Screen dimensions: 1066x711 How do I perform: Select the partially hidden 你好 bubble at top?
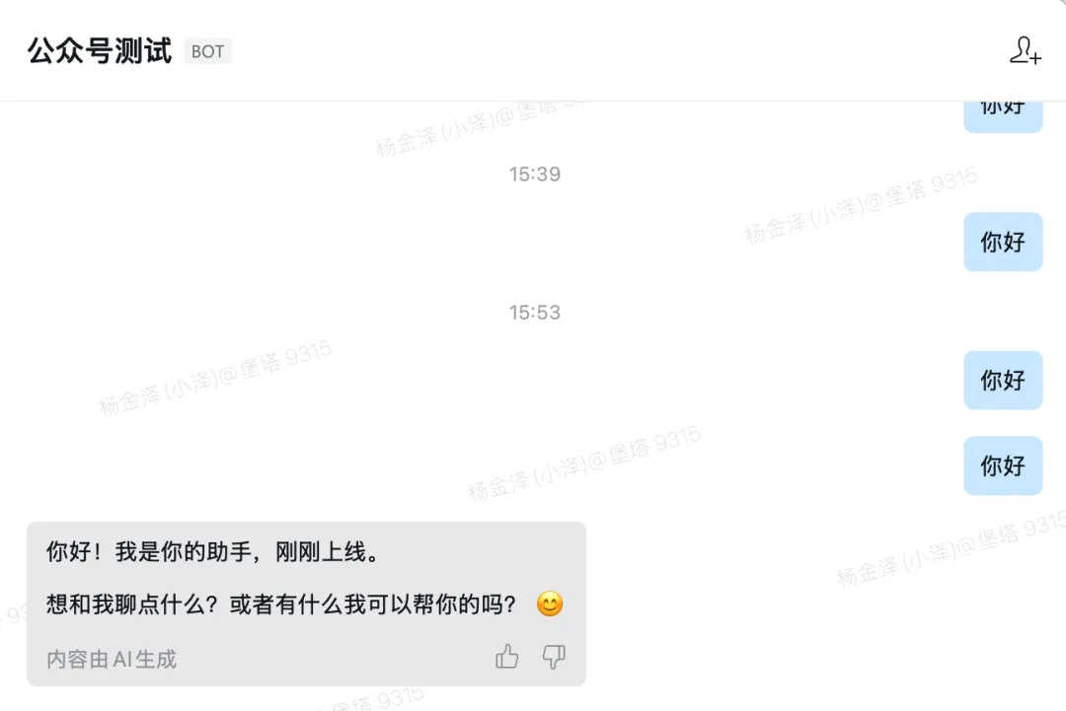tap(1003, 116)
